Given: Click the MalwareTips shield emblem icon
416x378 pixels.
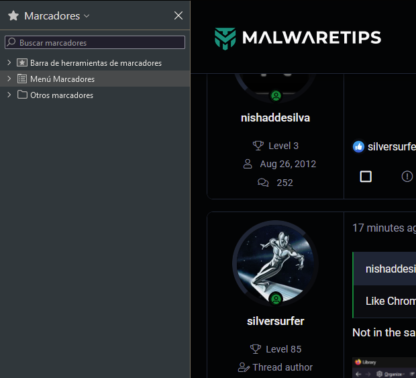Looking at the screenshot, I should tap(225, 38).
